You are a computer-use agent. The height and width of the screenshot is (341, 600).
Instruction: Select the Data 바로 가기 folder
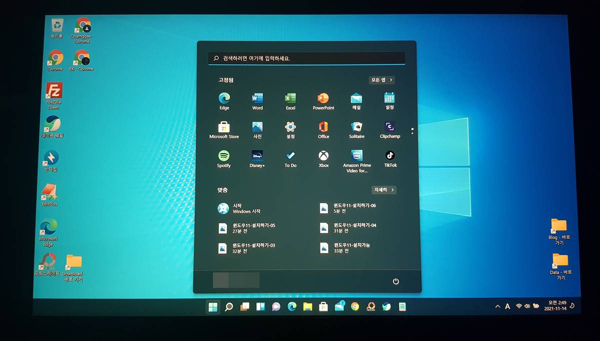click(x=560, y=266)
